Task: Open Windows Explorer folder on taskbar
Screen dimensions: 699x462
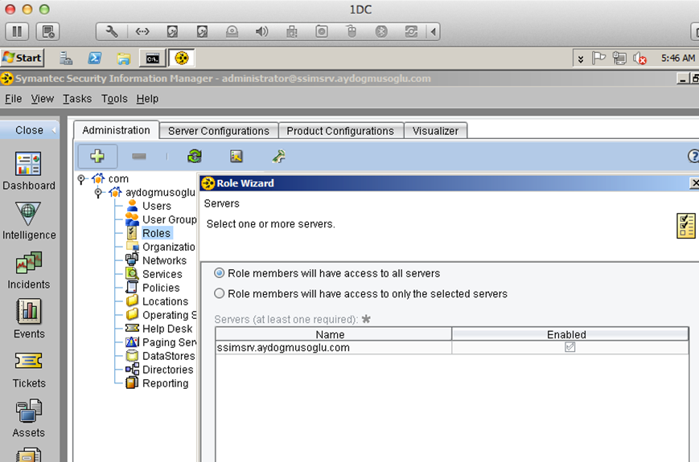Action: pyautogui.click(x=124, y=59)
